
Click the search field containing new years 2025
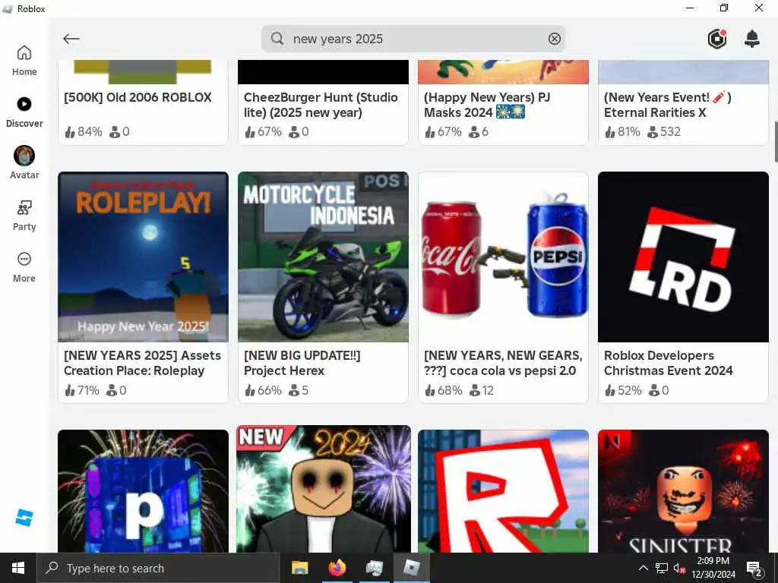click(x=413, y=39)
